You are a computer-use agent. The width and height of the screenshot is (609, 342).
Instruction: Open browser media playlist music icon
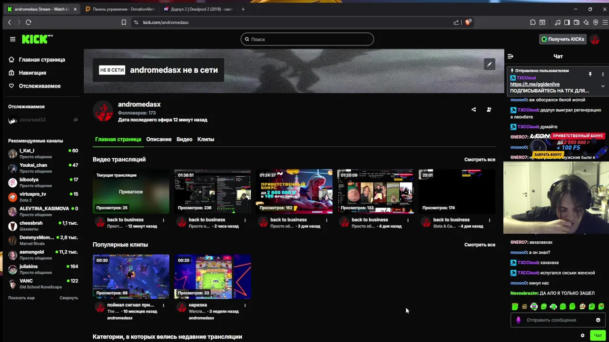(x=558, y=22)
